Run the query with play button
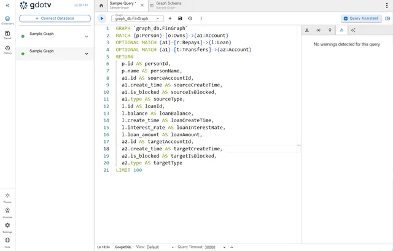The image size is (393, 251). click(102, 18)
